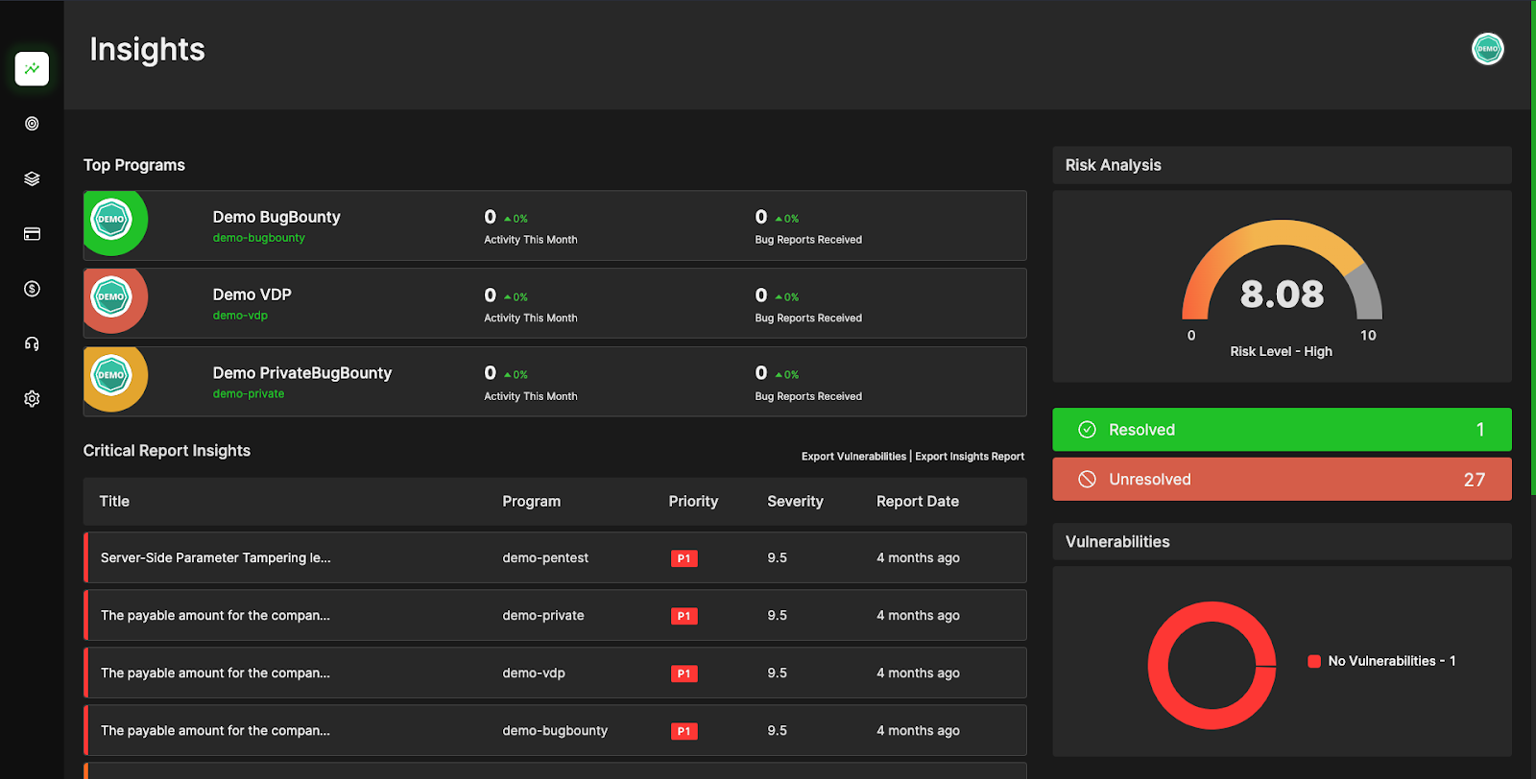
Task: Open the dollar coin payments icon
Action: 32,289
